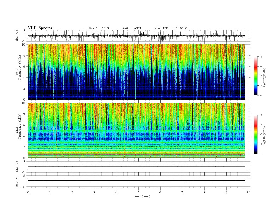Click the "3" minute tick label
This screenshot has width=280, height=216.
pos(94,192)
